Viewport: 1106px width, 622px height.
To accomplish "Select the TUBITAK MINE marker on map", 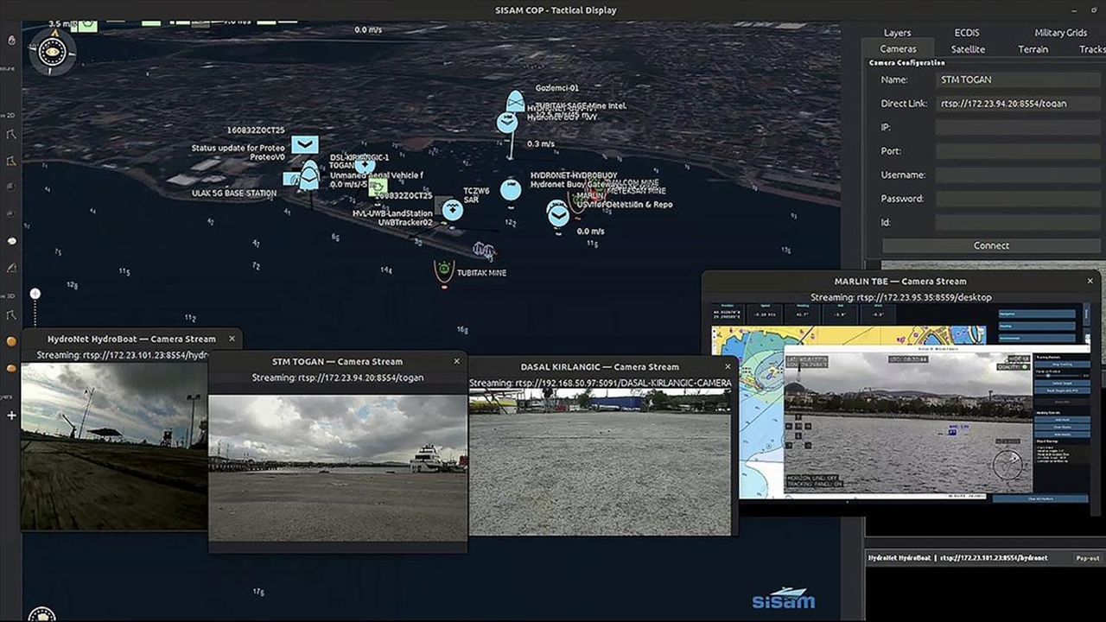I will 443,270.
